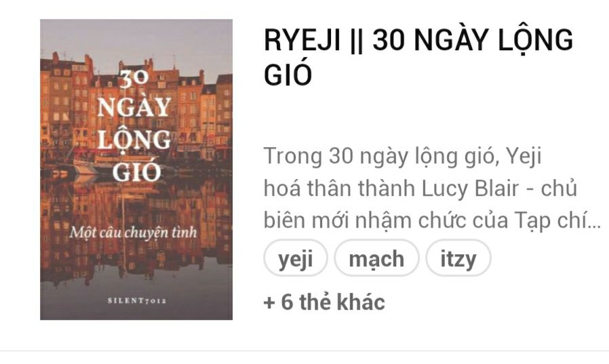Click the word LỘNG on the cover
Screen dimensions: 609x364
coord(134,138)
